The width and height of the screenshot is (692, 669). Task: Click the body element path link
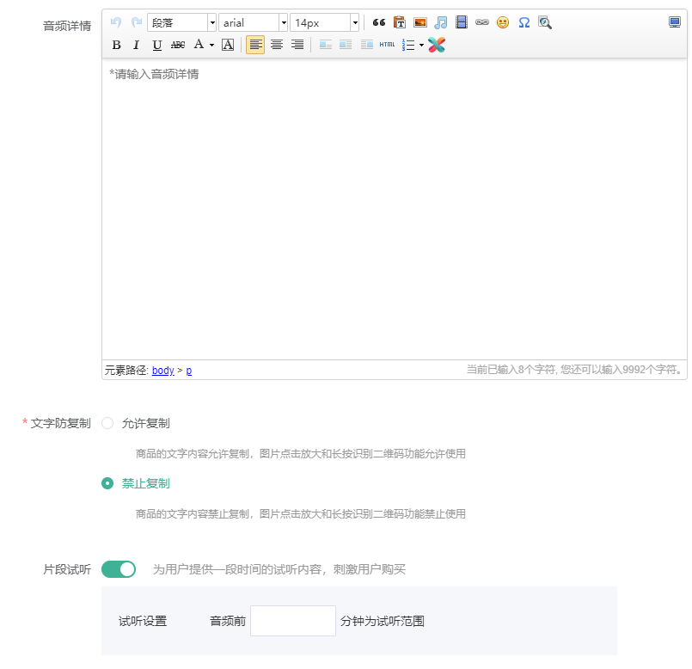tap(162, 371)
